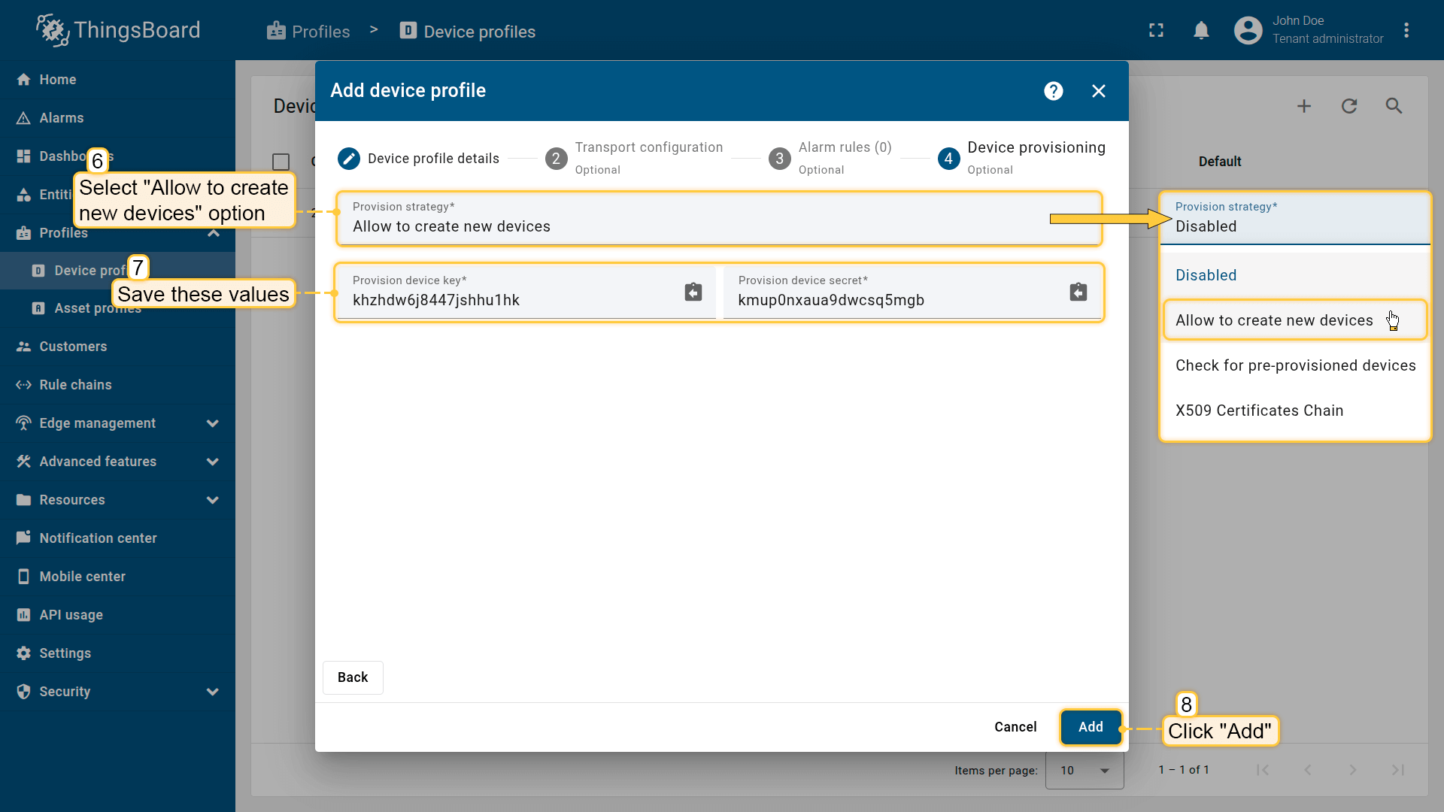Copy the provision device secret icon
The height and width of the screenshot is (812, 1444).
1078,292
